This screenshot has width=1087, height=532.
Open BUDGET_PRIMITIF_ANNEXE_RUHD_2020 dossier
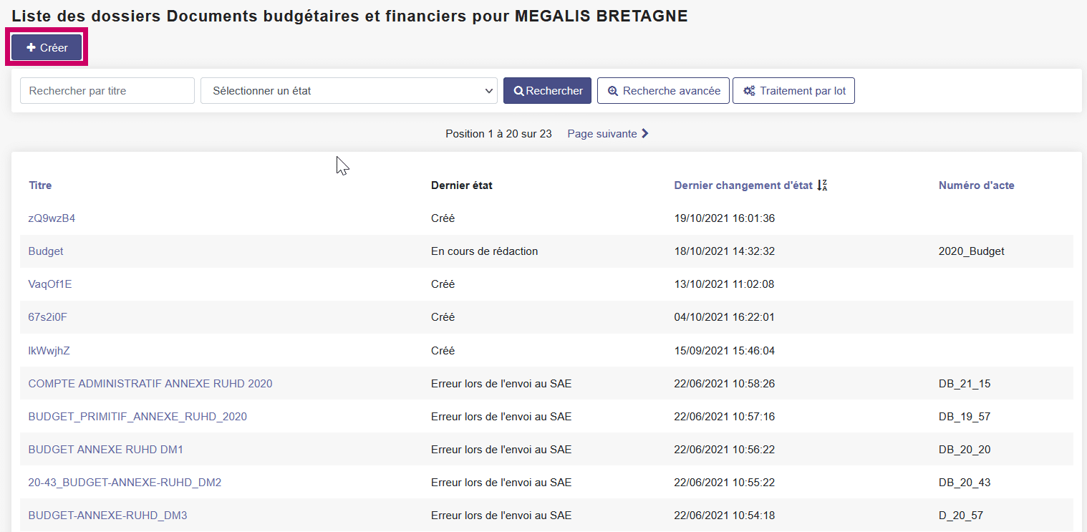click(137, 417)
